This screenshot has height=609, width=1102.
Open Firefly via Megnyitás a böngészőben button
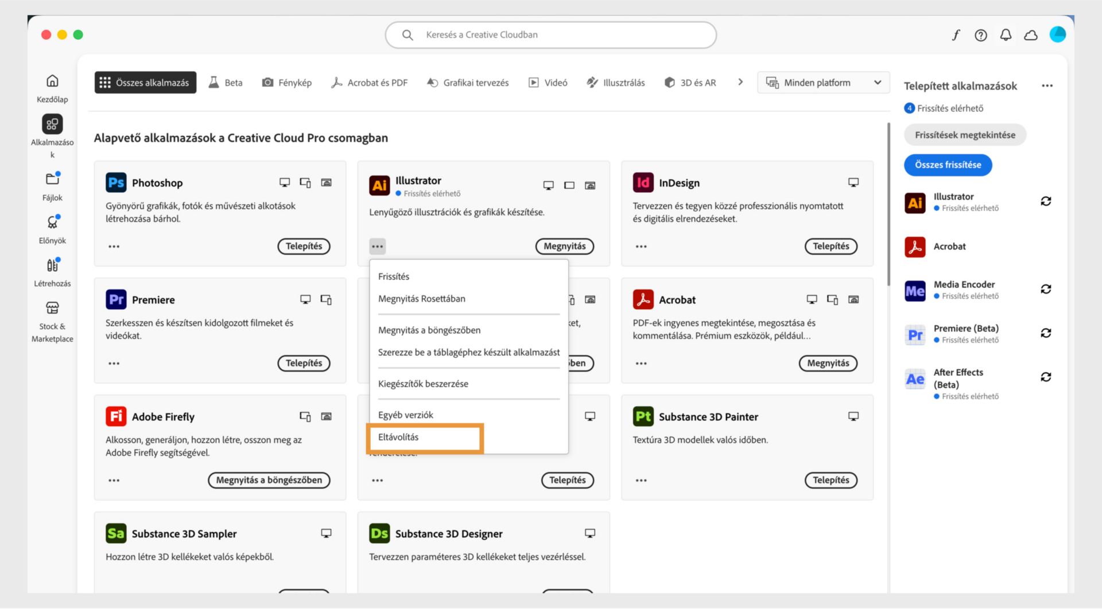(x=269, y=481)
